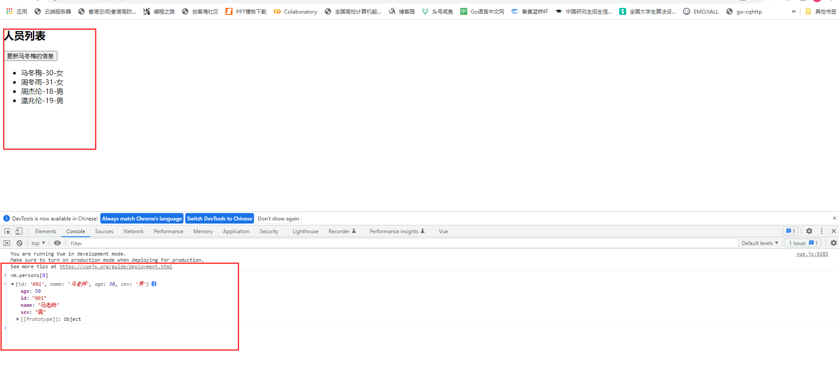This screenshot has height=366, width=839.
Task: Open the 备赛蓝桥杯 bookmark
Action: click(530, 11)
